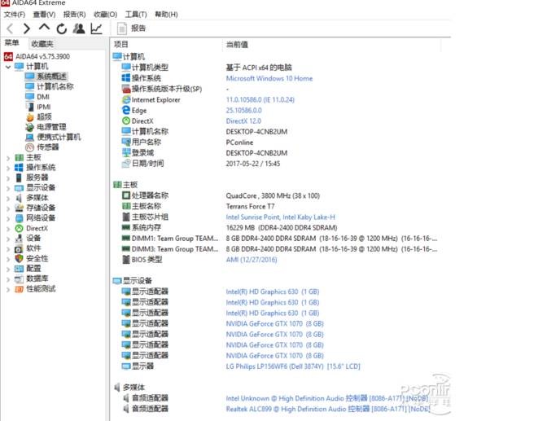Expand the 存储设备 tree node
Viewport: 547px width, 421px height.
click(x=8, y=208)
